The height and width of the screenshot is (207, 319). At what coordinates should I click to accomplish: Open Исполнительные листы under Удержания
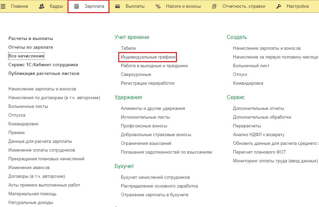(x=145, y=117)
